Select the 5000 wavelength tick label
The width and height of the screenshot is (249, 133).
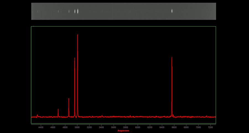[x=77, y=127]
